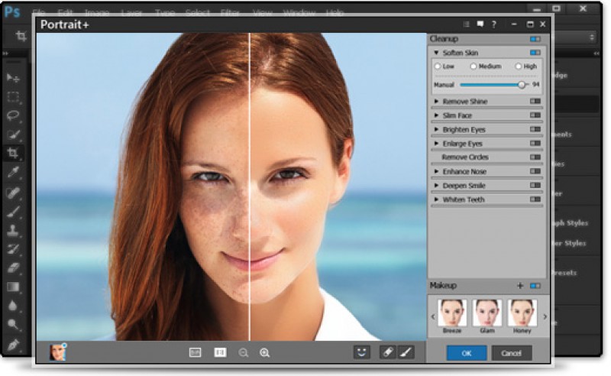The image size is (611, 376).
Task: Click the Cancel button
Action: tap(512, 353)
